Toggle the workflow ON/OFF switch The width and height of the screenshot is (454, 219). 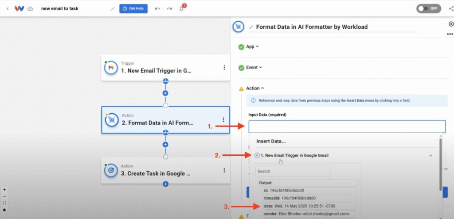429,8
